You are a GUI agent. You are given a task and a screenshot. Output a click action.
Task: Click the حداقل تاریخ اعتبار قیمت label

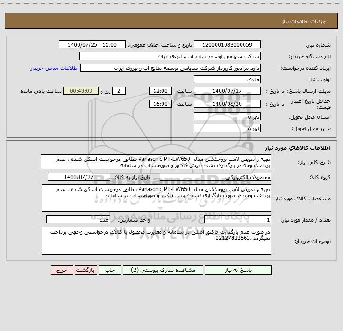pyautogui.click(x=311, y=104)
